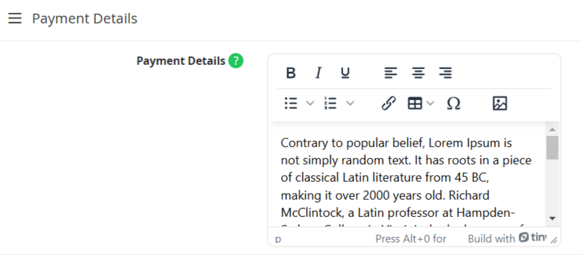This screenshot has height=255, width=582.
Task: Toggle italic formatting
Action: pos(318,73)
